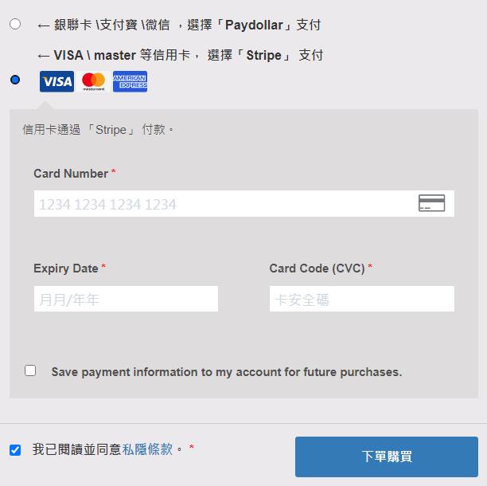Click the Card Code (CVC) field label
Screen dimensions: 487x486
pyautogui.click(x=318, y=268)
